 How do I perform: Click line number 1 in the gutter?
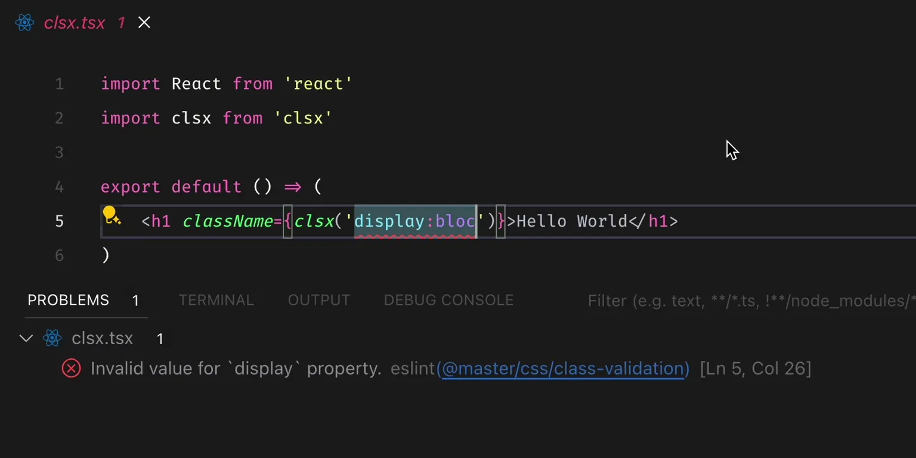point(59,84)
